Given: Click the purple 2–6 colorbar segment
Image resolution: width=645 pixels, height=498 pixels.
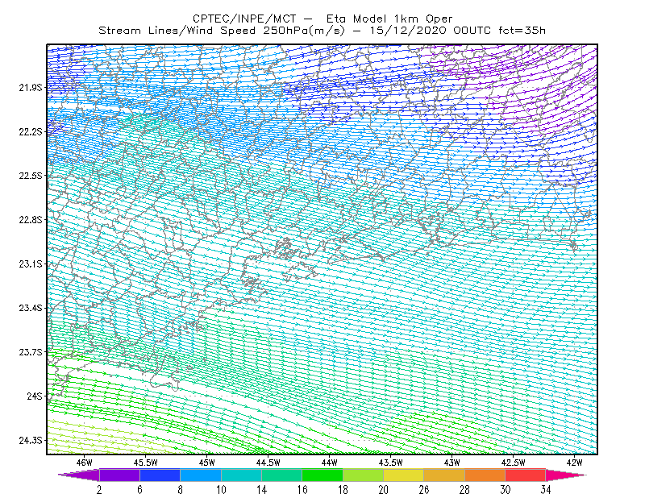Looking at the screenshot, I should click(119, 475).
